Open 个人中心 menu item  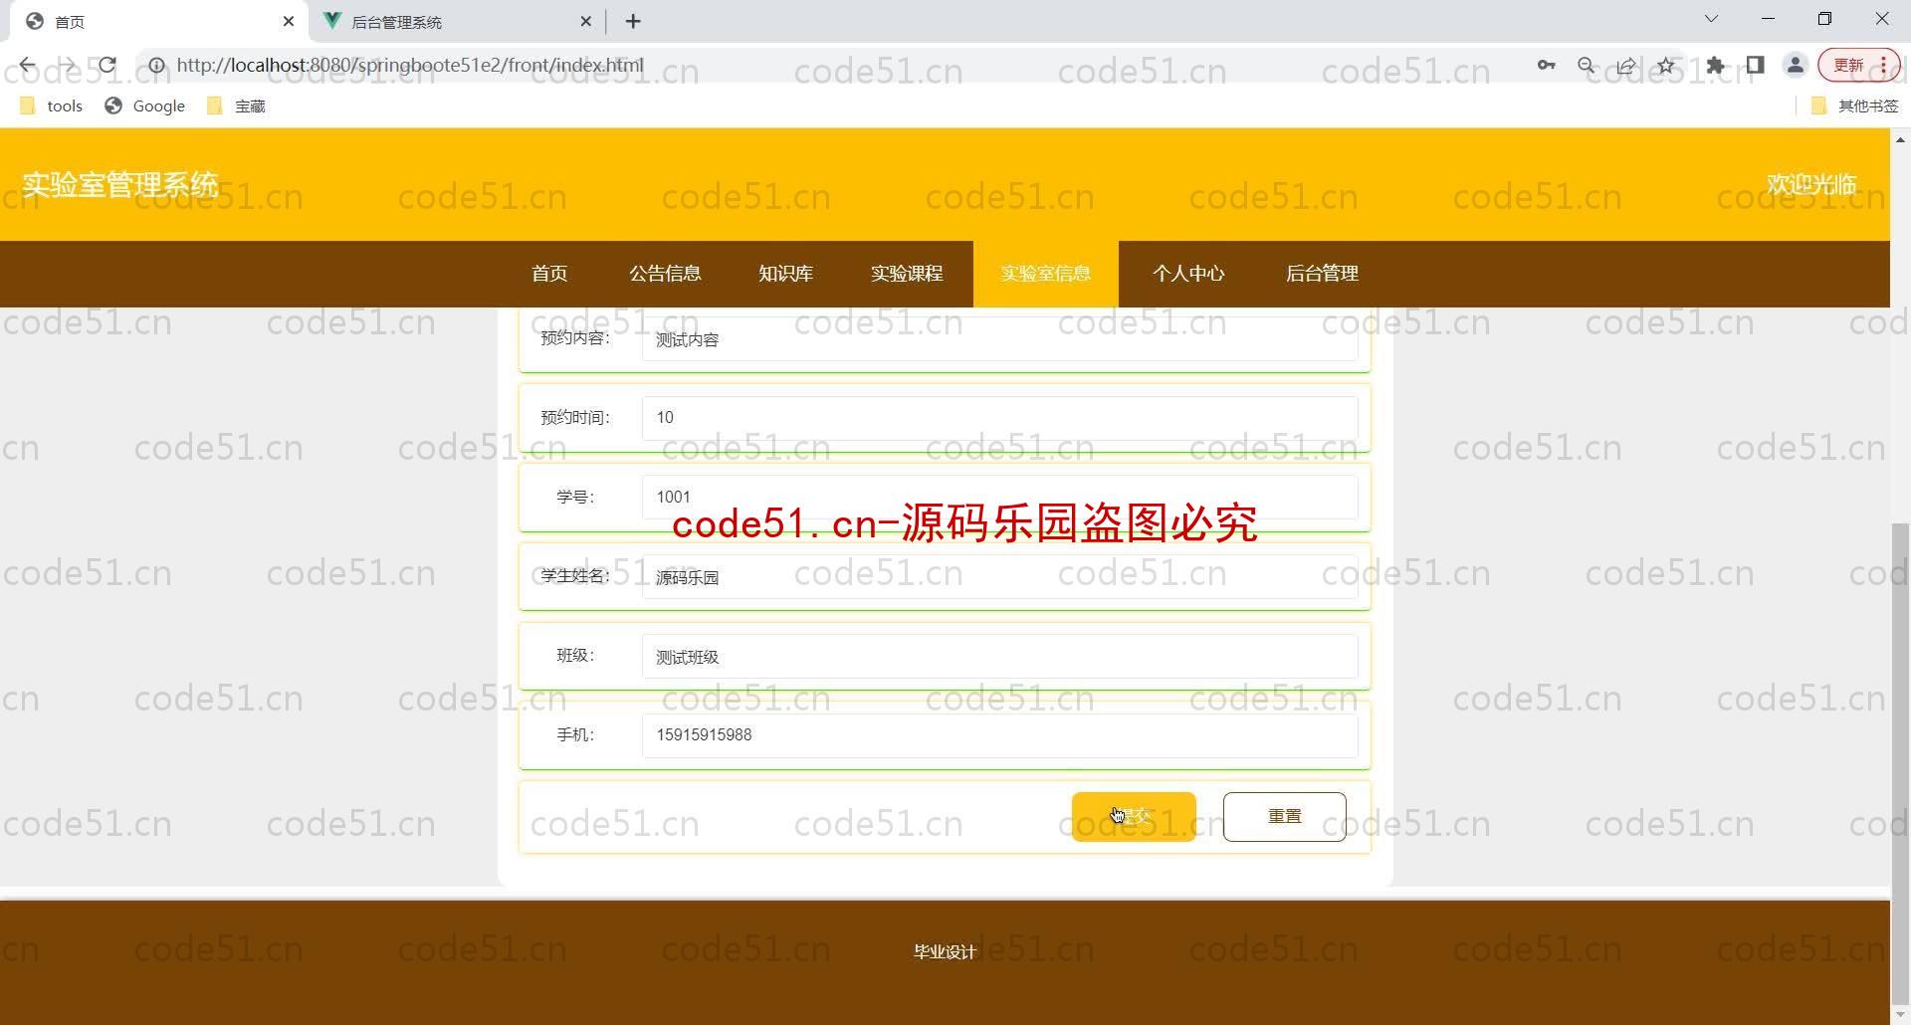(1188, 274)
